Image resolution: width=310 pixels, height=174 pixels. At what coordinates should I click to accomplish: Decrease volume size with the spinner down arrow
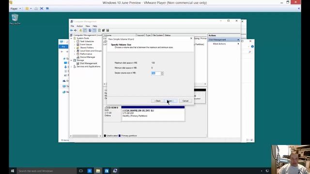click(x=162, y=74)
